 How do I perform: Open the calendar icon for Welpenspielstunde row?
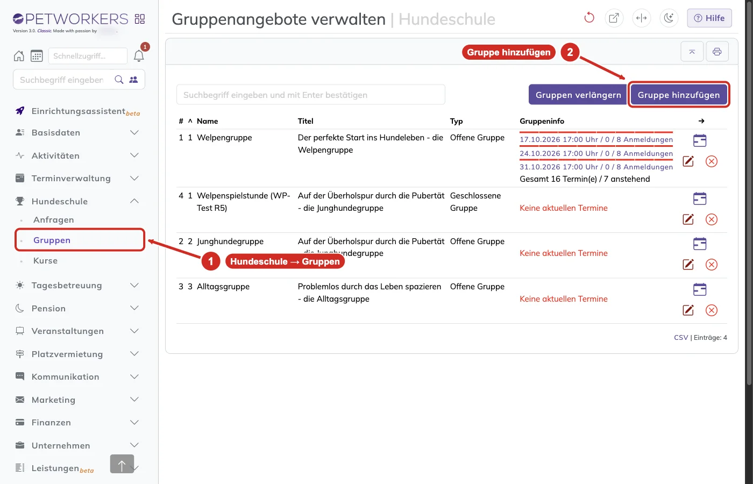pyautogui.click(x=700, y=198)
